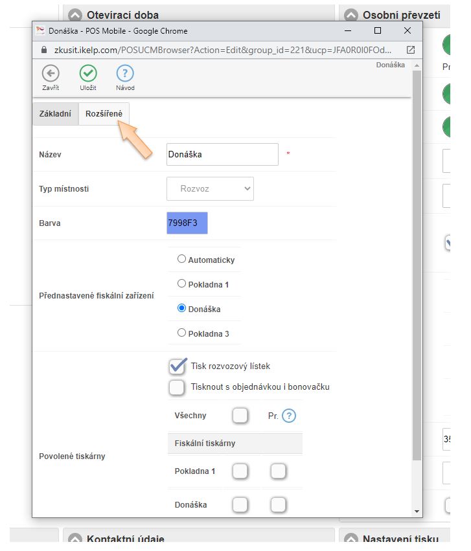
Task: Click the padlock site info icon
Action: (44, 50)
